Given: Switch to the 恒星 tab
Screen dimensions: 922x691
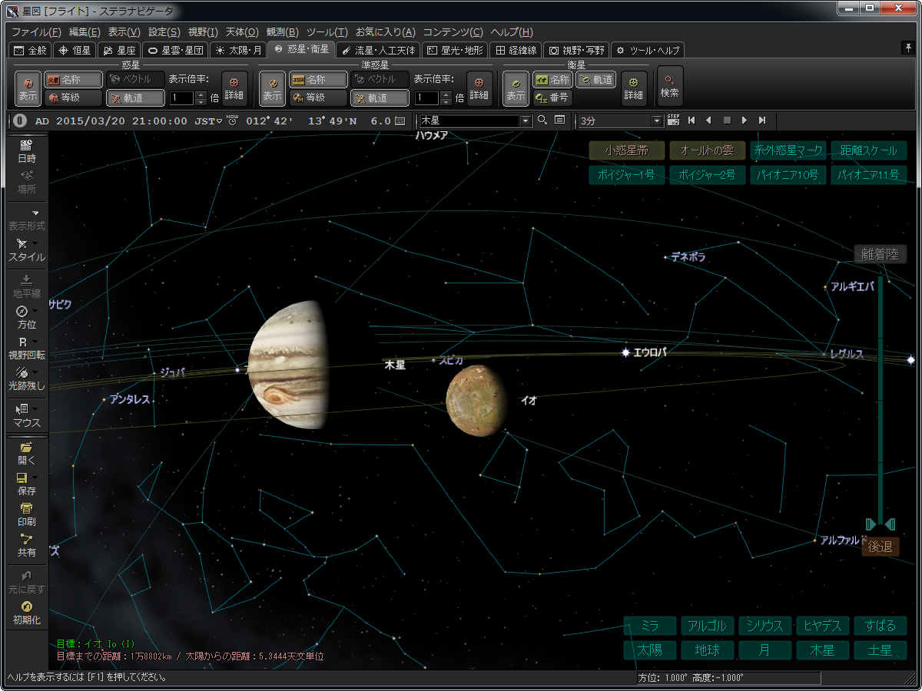Looking at the screenshot, I should tap(75, 51).
